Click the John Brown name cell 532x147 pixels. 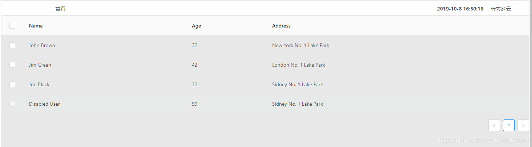coord(42,45)
